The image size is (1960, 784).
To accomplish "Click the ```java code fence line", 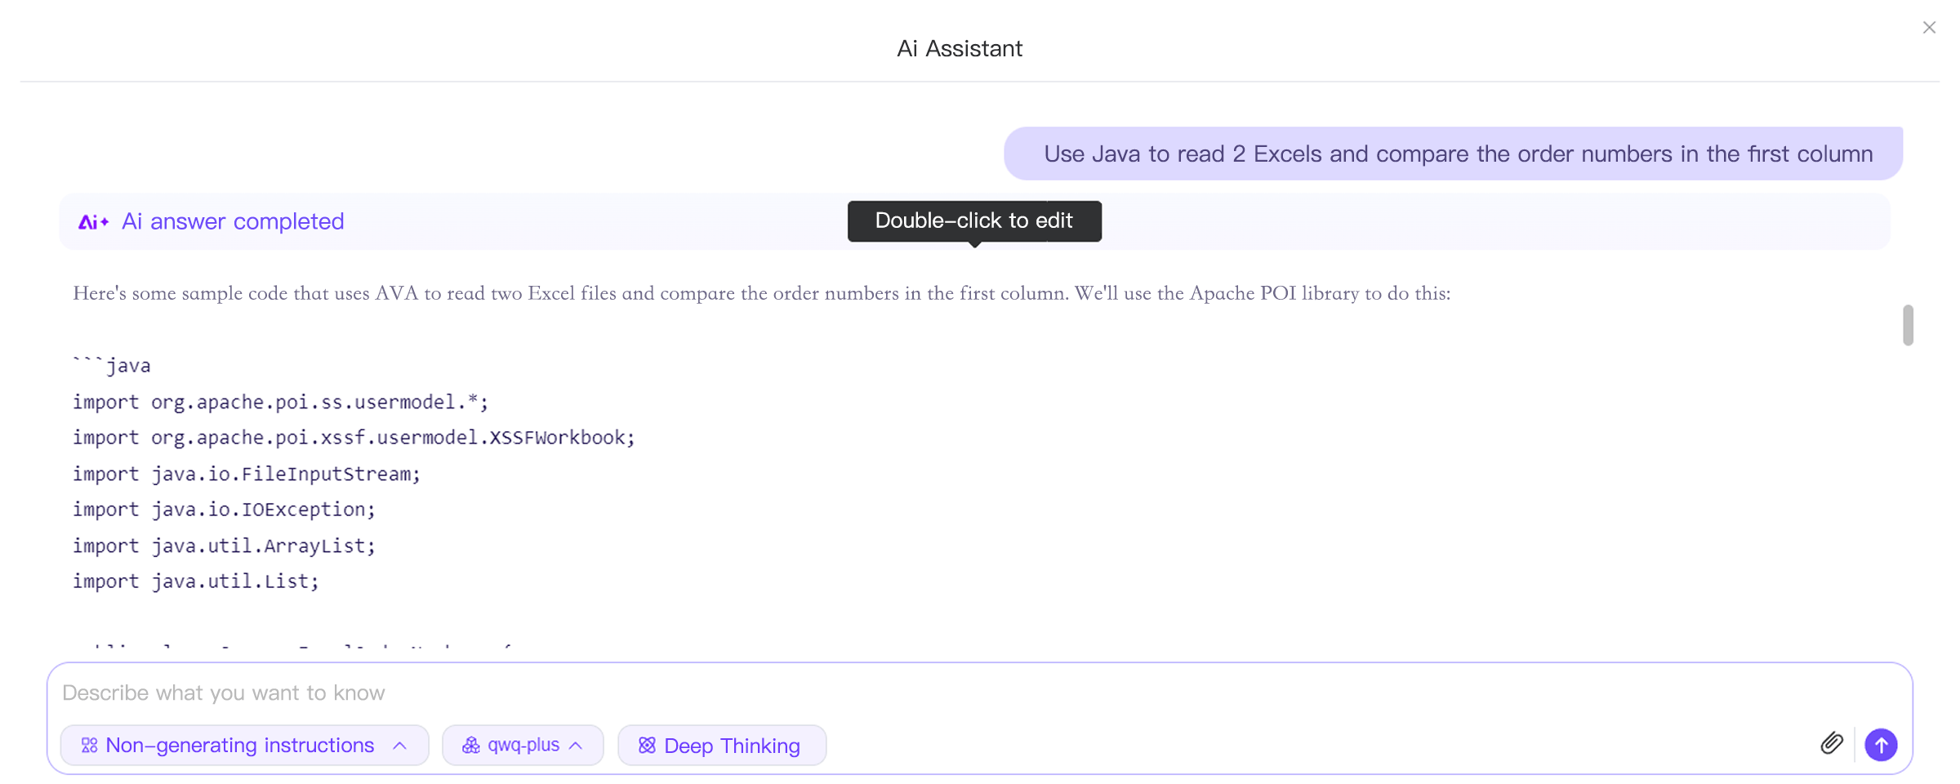I will click(x=112, y=366).
